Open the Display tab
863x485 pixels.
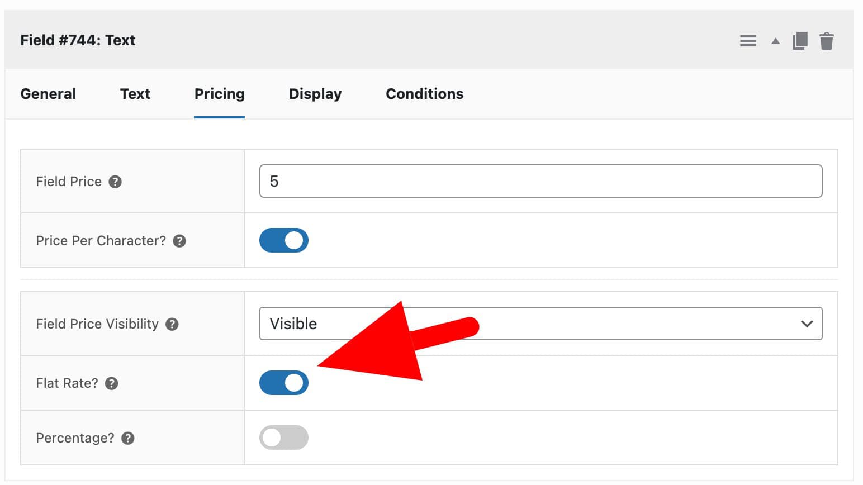pyautogui.click(x=315, y=94)
